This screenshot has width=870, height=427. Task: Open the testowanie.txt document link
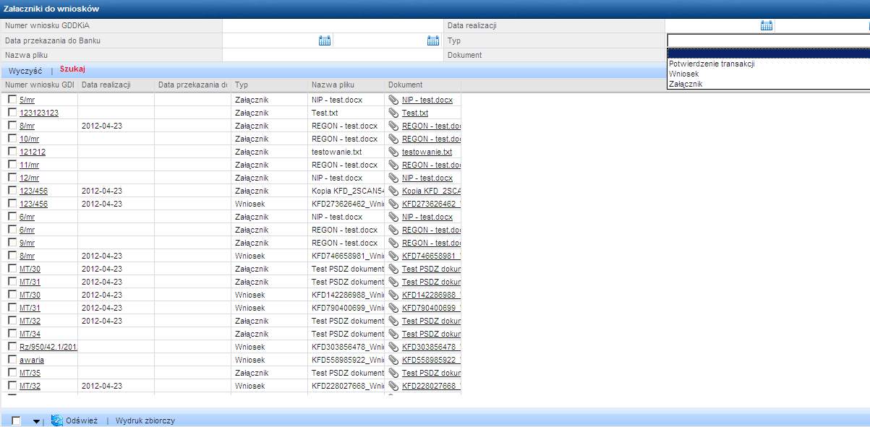pyautogui.click(x=427, y=152)
